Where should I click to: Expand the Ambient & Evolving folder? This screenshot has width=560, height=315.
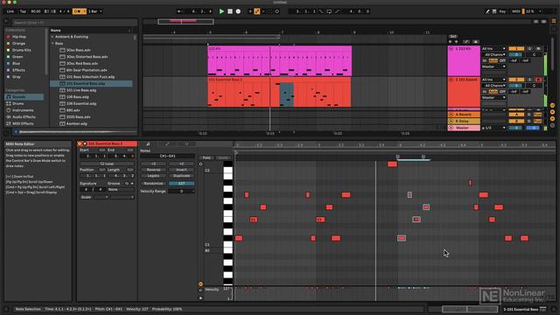click(x=52, y=37)
